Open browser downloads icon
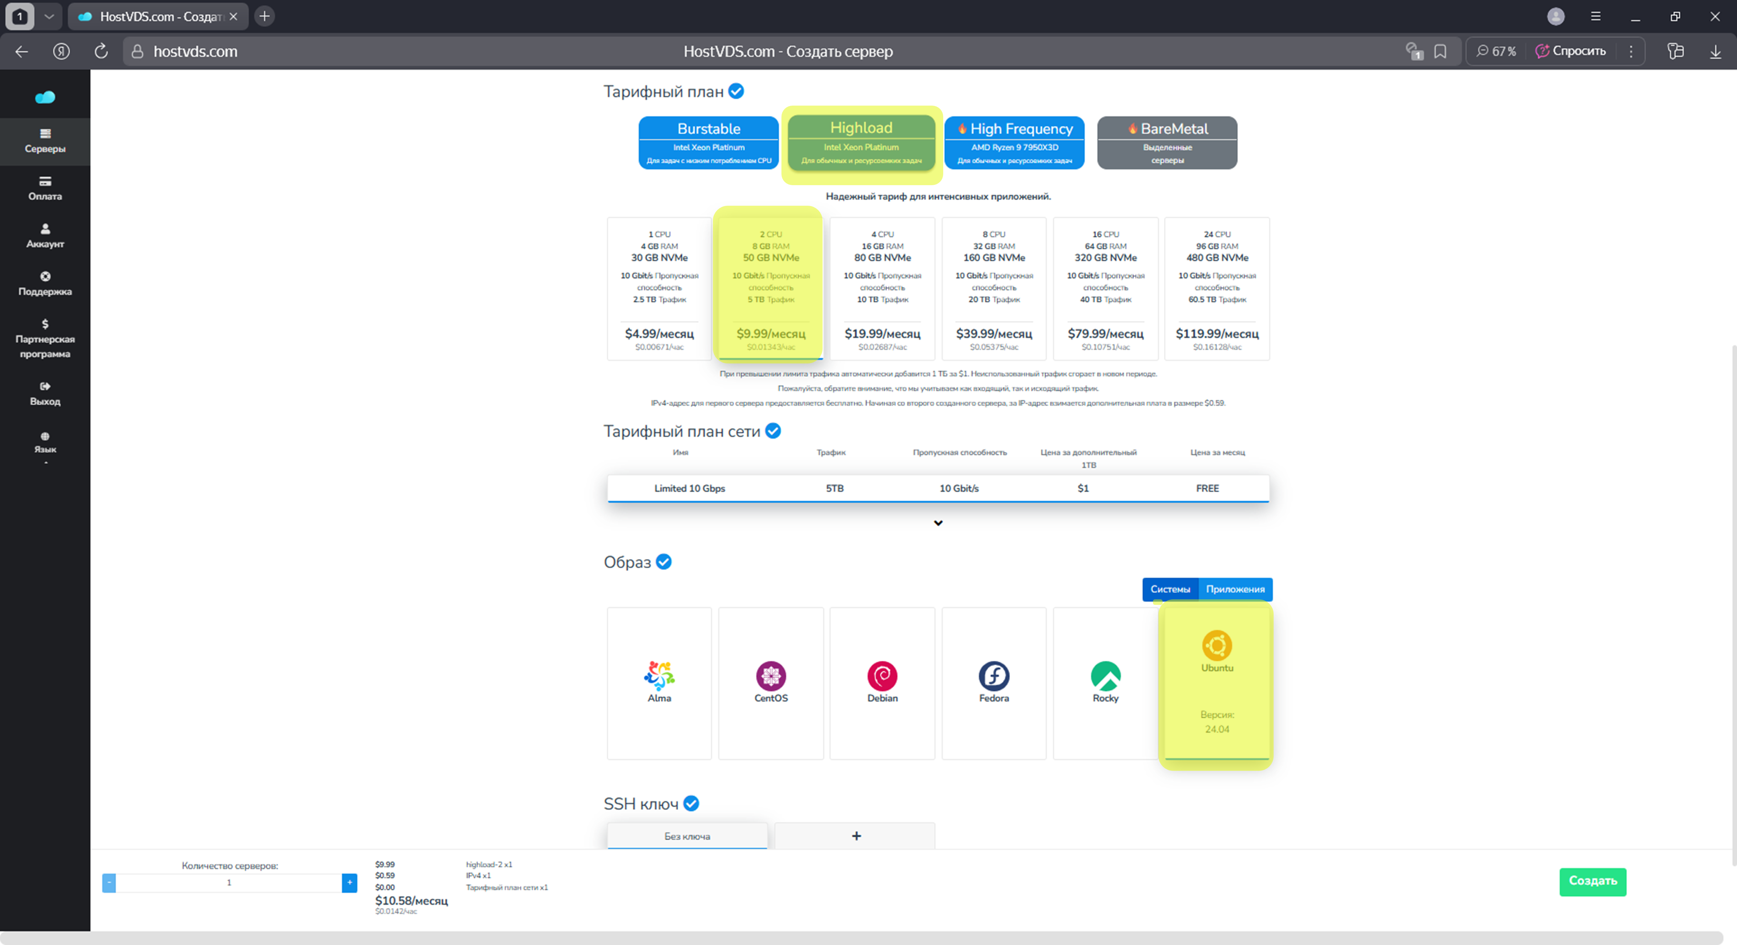The height and width of the screenshot is (945, 1737). [1715, 51]
